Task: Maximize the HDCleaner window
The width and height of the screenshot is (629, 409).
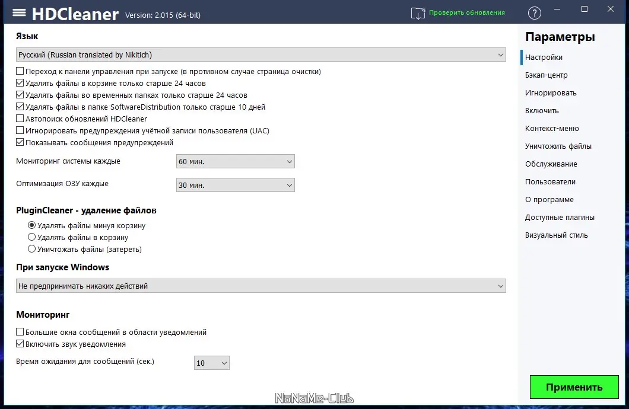Action: pos(584,9)
